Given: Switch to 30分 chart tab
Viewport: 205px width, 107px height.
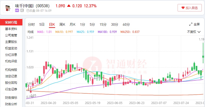Looking at the screenshot, I should [114, 24].
